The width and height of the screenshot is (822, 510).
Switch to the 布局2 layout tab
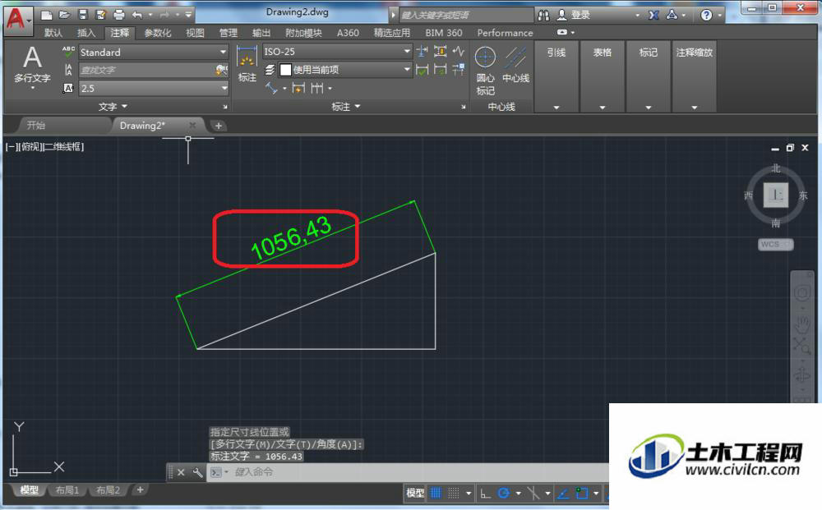(x=108, y=490)
